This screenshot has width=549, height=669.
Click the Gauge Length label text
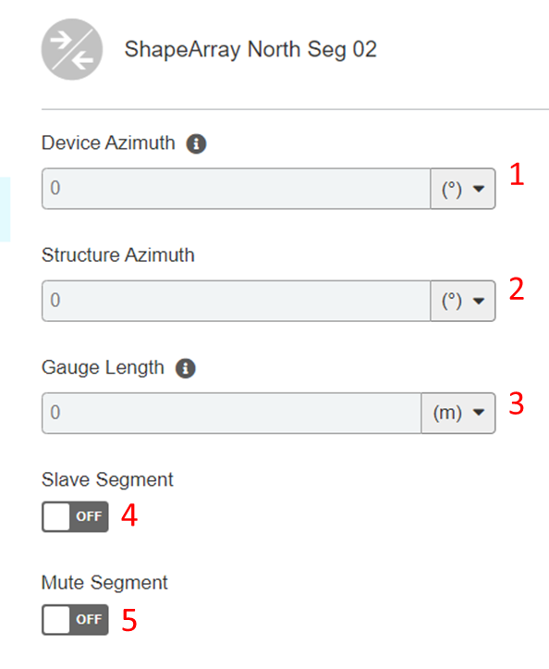pos(103,367)
